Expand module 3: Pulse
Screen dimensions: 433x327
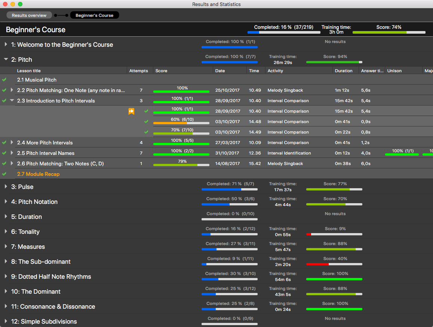[x=6, y=187]
